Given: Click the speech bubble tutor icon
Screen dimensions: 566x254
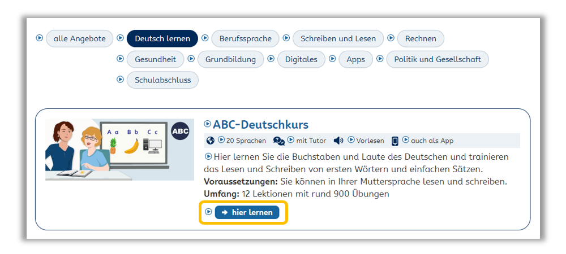Looking at the screenshot, I should (279, 141).
